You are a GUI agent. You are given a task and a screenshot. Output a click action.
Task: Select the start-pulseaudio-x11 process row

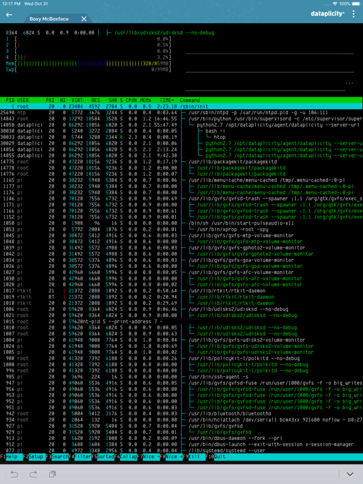tap(181, 223)
